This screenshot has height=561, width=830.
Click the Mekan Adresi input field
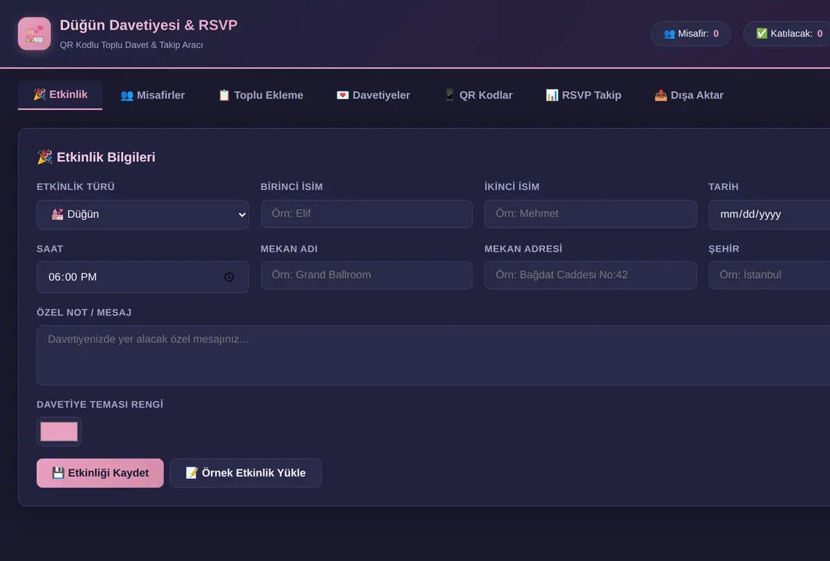point(591,275)
